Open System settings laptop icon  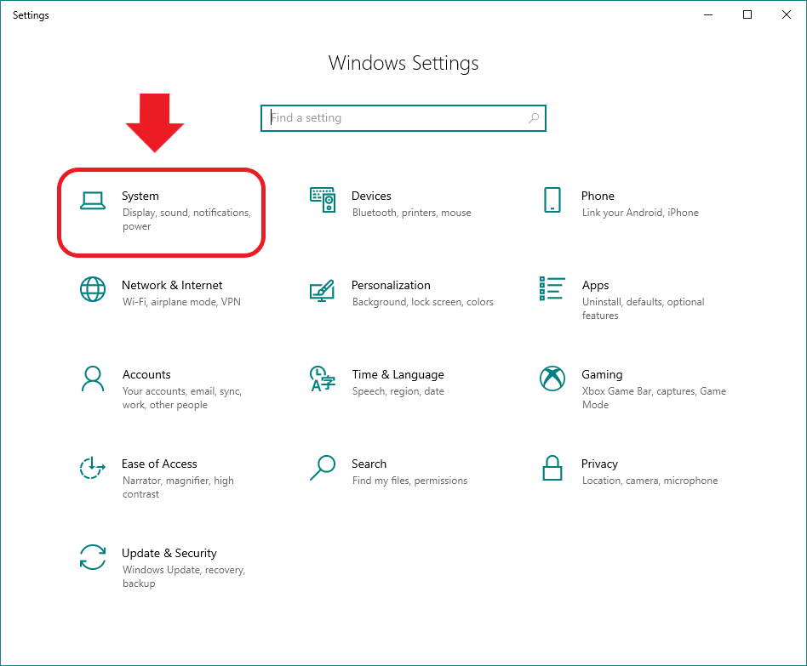point(93,201)
